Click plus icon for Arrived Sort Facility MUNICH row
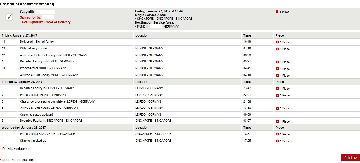Image resolution: width=360 pixels, height=163 pixels. tap(277, 76)
